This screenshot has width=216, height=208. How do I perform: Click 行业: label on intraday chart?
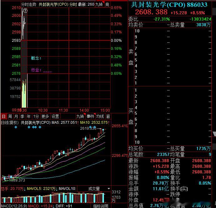36,70
